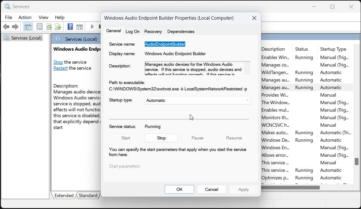Image resolution: width=361 pixels, height=209 pixels.
Task: Open the Properties toolbar icon
Action: click(x=39, y=27)
